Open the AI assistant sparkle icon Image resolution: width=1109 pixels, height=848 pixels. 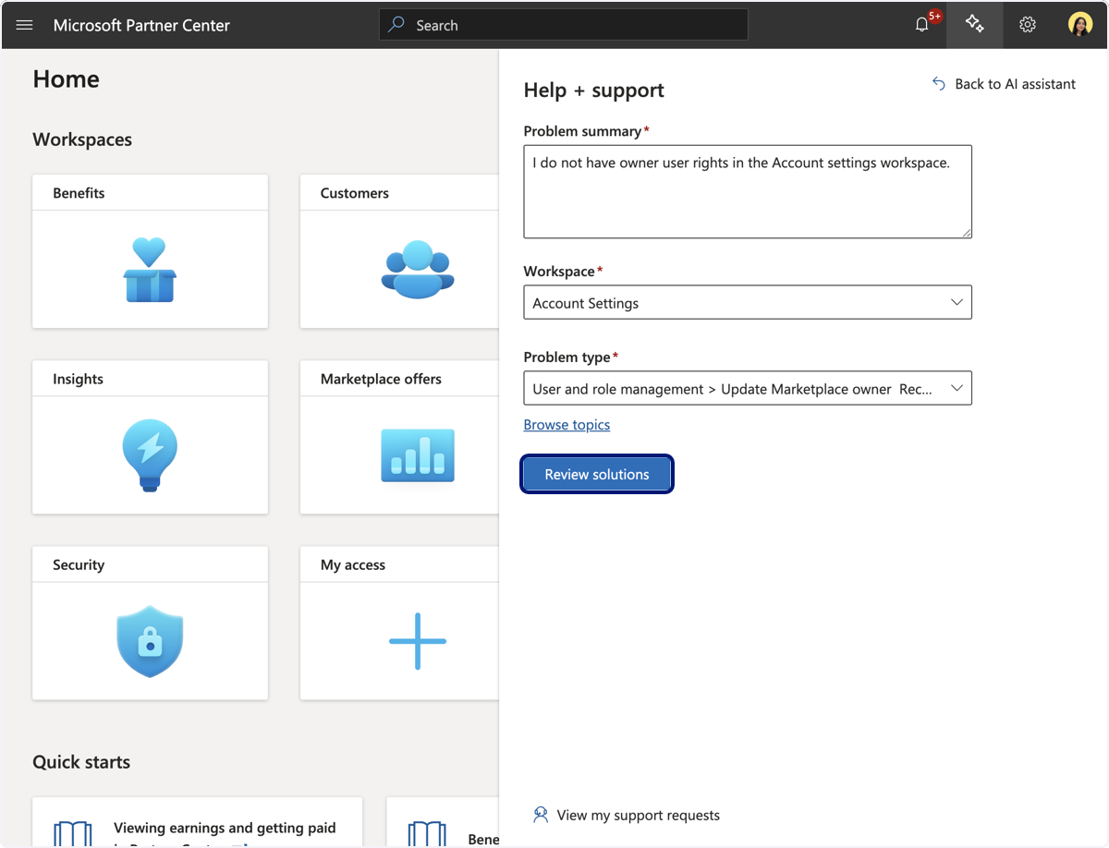(x=974, y=24)
